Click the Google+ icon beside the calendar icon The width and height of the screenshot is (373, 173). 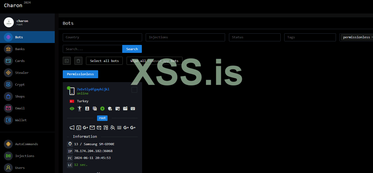[85, 128]
